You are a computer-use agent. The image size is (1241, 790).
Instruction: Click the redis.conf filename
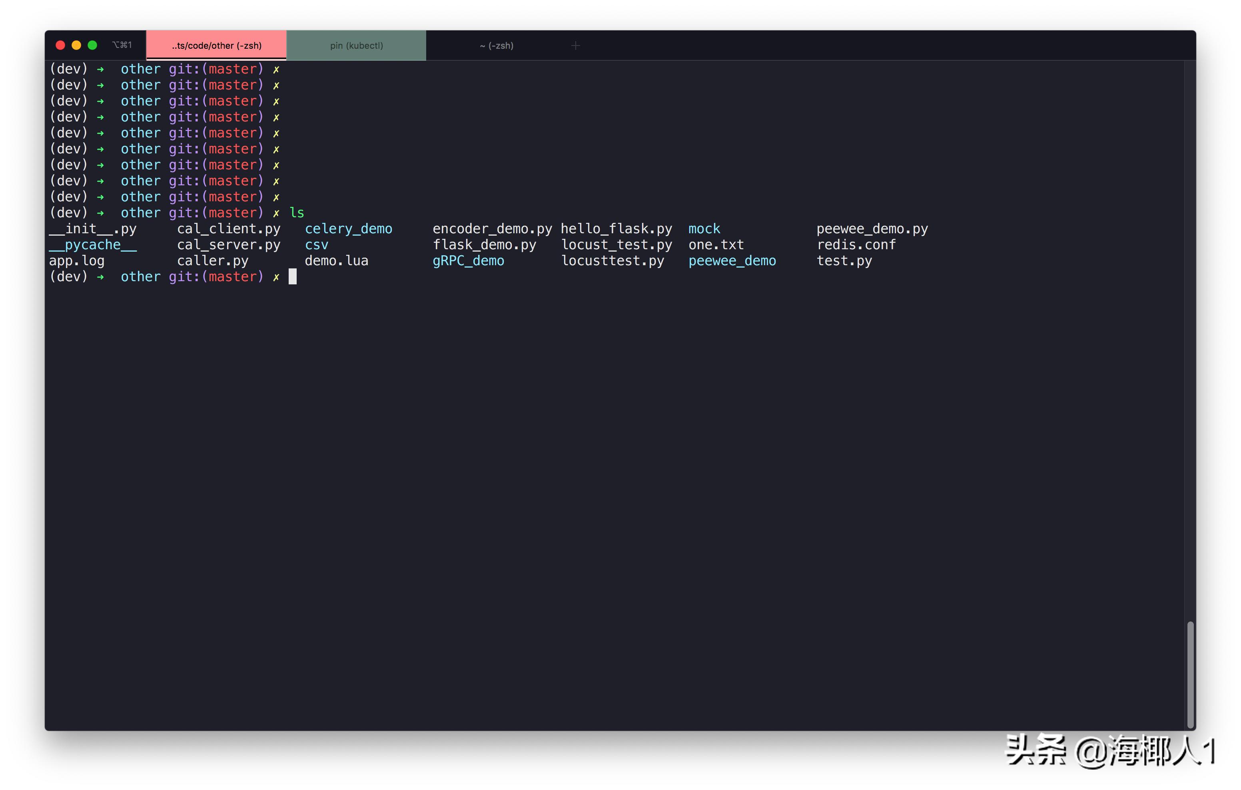coord(856,244)
